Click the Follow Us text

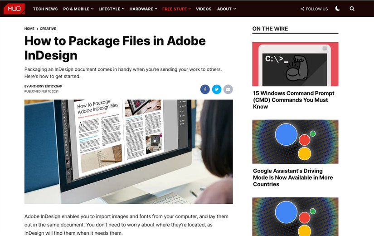tap(317, 9)
